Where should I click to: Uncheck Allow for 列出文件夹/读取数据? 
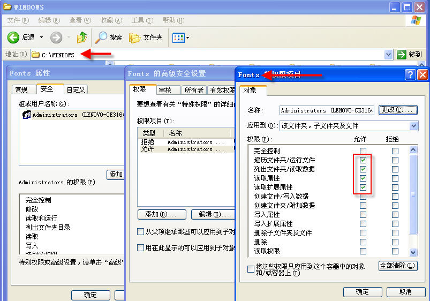point(363,169)
